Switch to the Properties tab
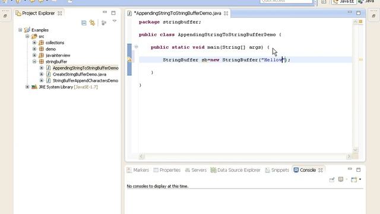Image resolution: width=380 pixels, height=214 pixels. tap(167, 170)
